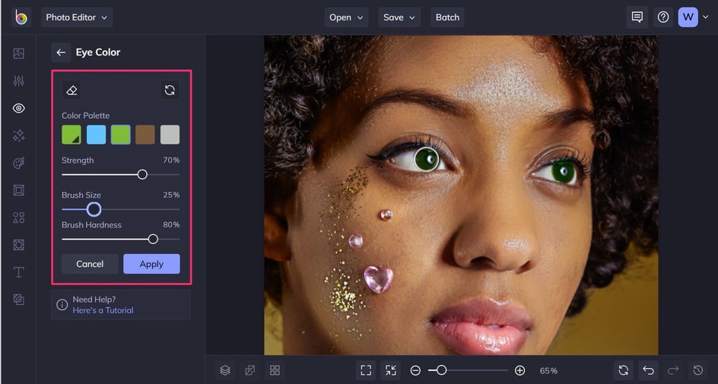Click the Color Palette label

pos(86,116)
